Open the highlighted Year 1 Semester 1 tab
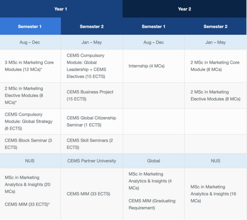This screenshot has height=220, width=247. [x=30, y=26]
